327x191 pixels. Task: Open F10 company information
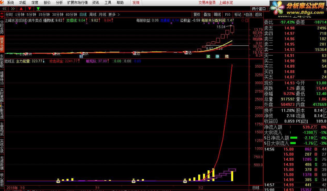227,14
